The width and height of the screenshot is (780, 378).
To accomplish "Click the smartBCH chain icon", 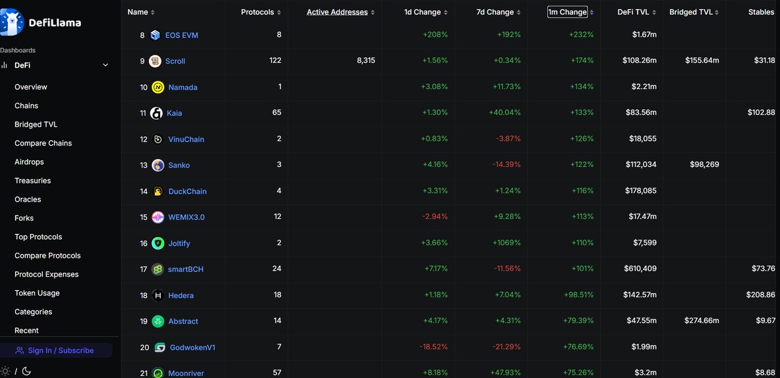I will tap(157, 270).
